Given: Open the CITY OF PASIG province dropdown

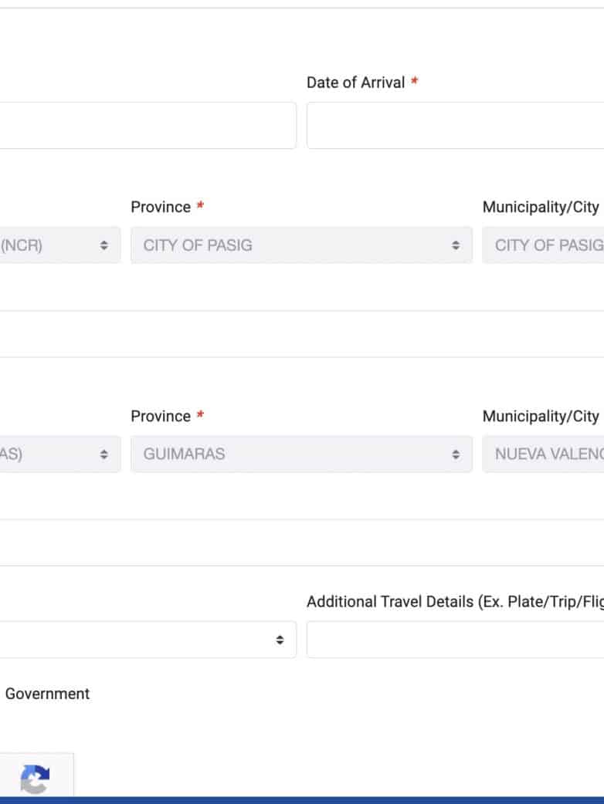Looking at the screenshot, I should (301, 245).
